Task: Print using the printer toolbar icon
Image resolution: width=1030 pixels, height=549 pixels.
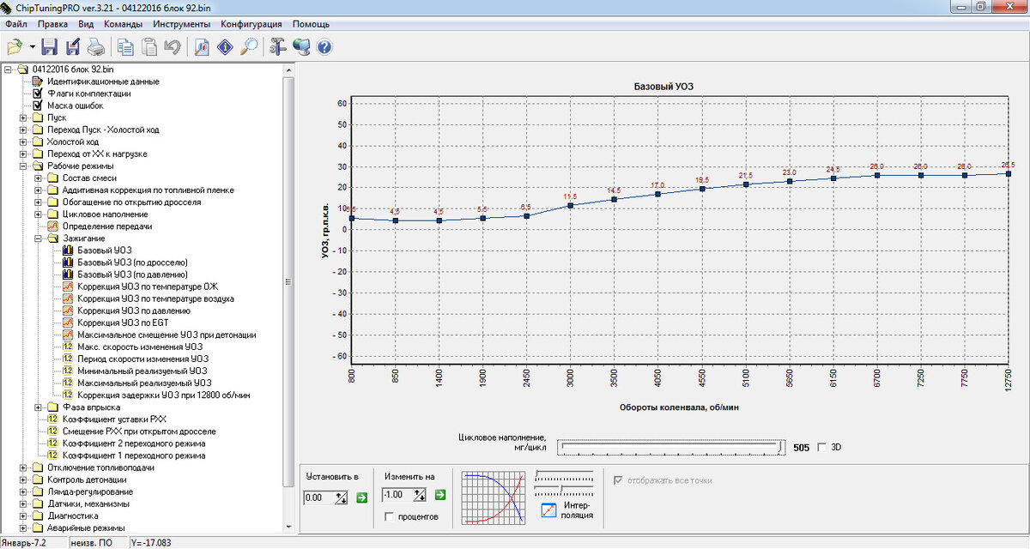Action: click(x=95, y=47)
